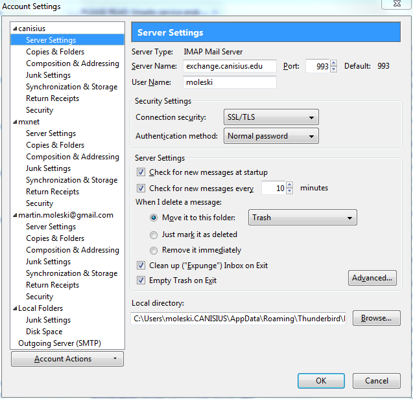This screenshot has height=399, width=413.
Task: Select Just mark it as deleted option
Action: [154, 234]
